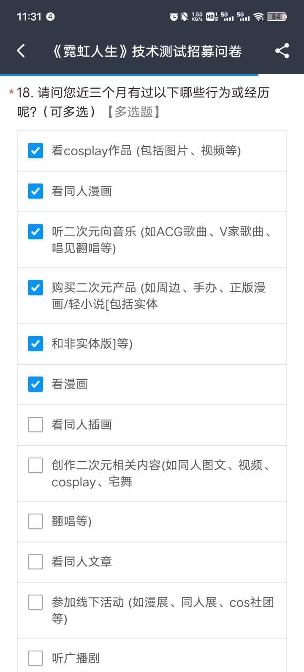Tap the Wi-Fi status icon
This screenshot has width=304, height=672.
coord(258,16)
